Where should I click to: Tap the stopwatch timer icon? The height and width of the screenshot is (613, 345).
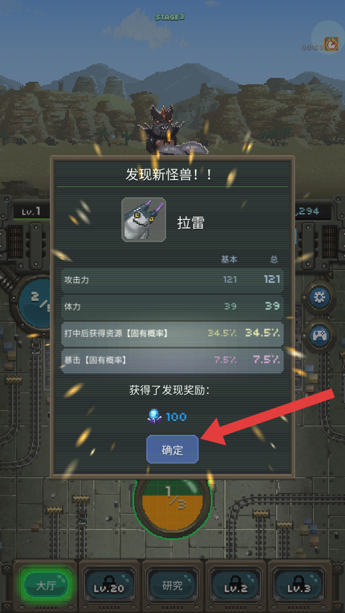point(332,44)
